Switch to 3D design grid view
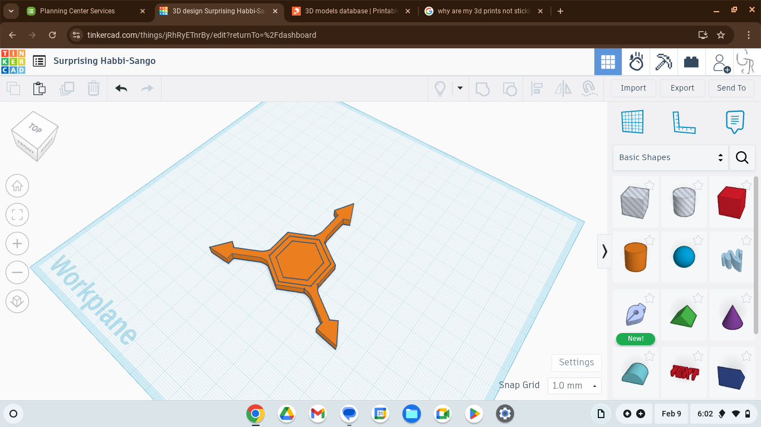761x427 pixels. point(608,62)
